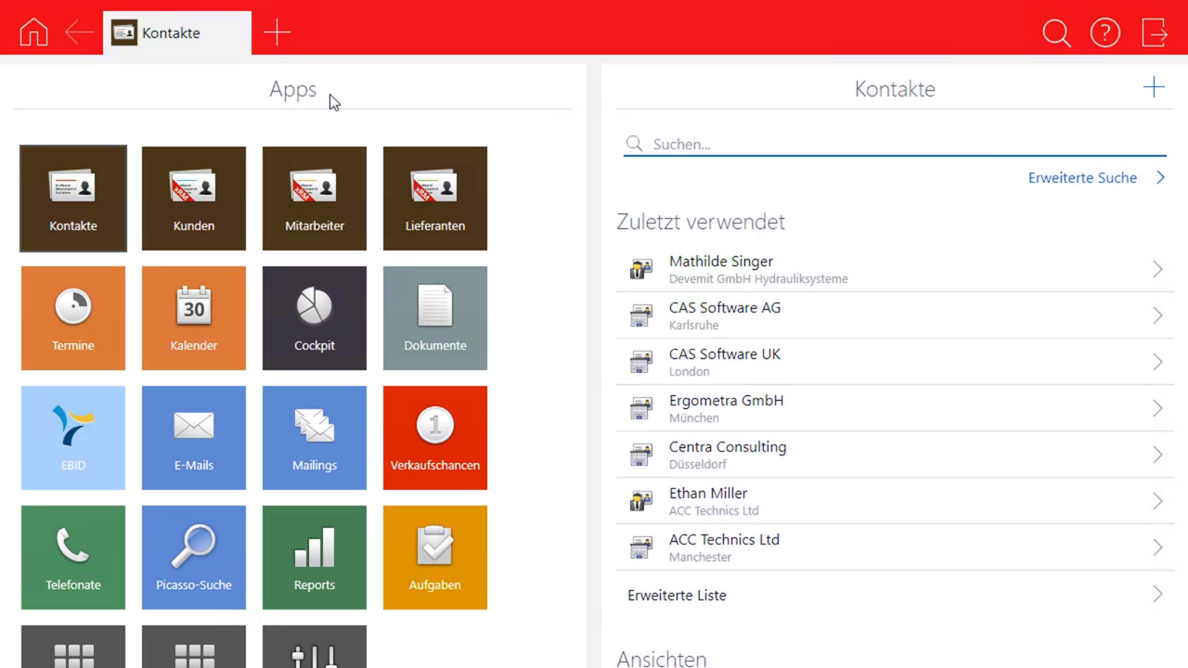1188x668 pixels.
Task: Expand chevron for Centra Consulting
Action: coord(1158,455)
